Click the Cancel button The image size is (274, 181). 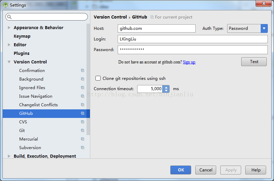point(206,170)
